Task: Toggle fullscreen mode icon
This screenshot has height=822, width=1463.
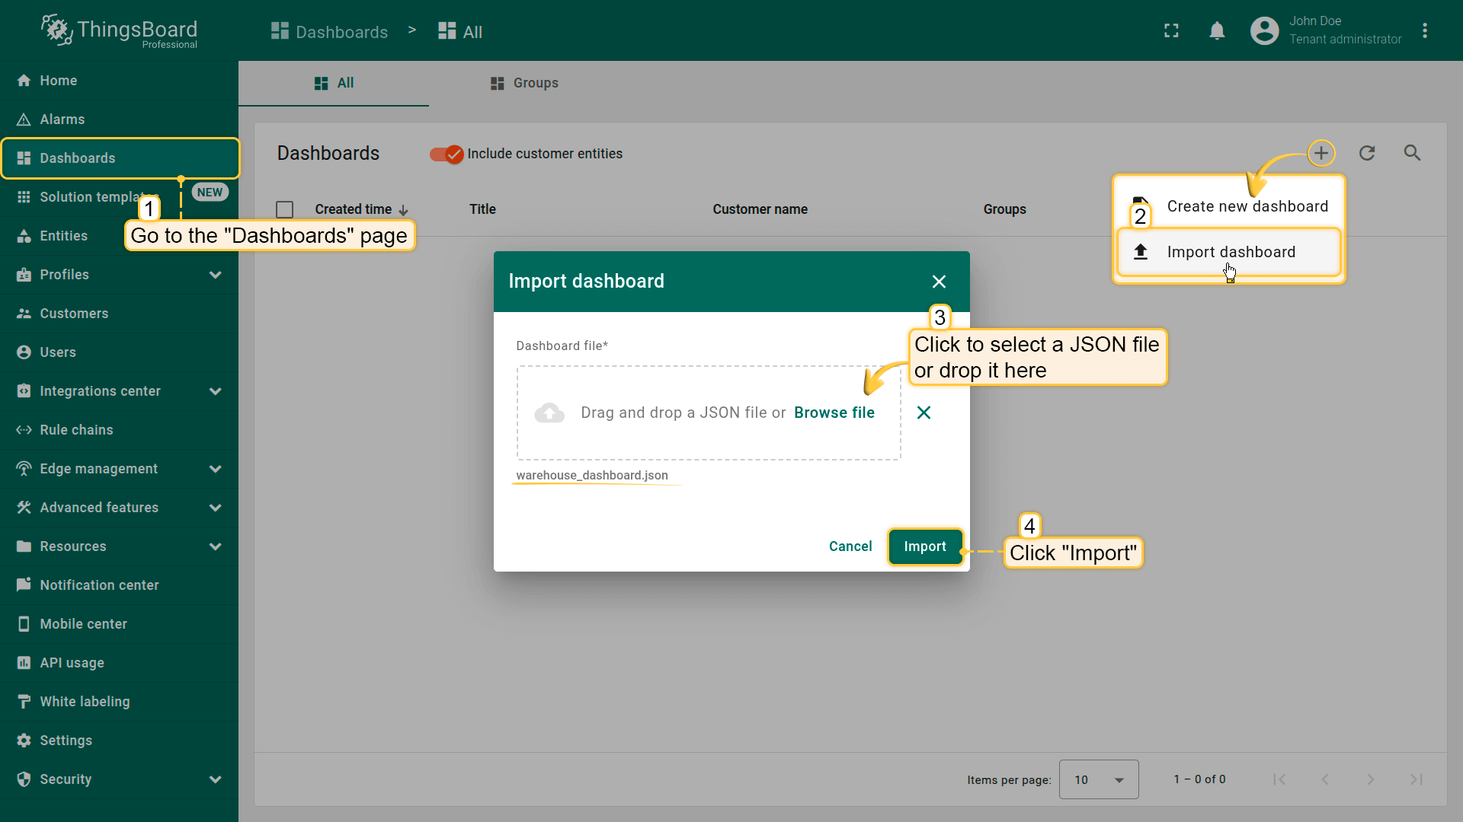Action: (x=1171, y=30)
